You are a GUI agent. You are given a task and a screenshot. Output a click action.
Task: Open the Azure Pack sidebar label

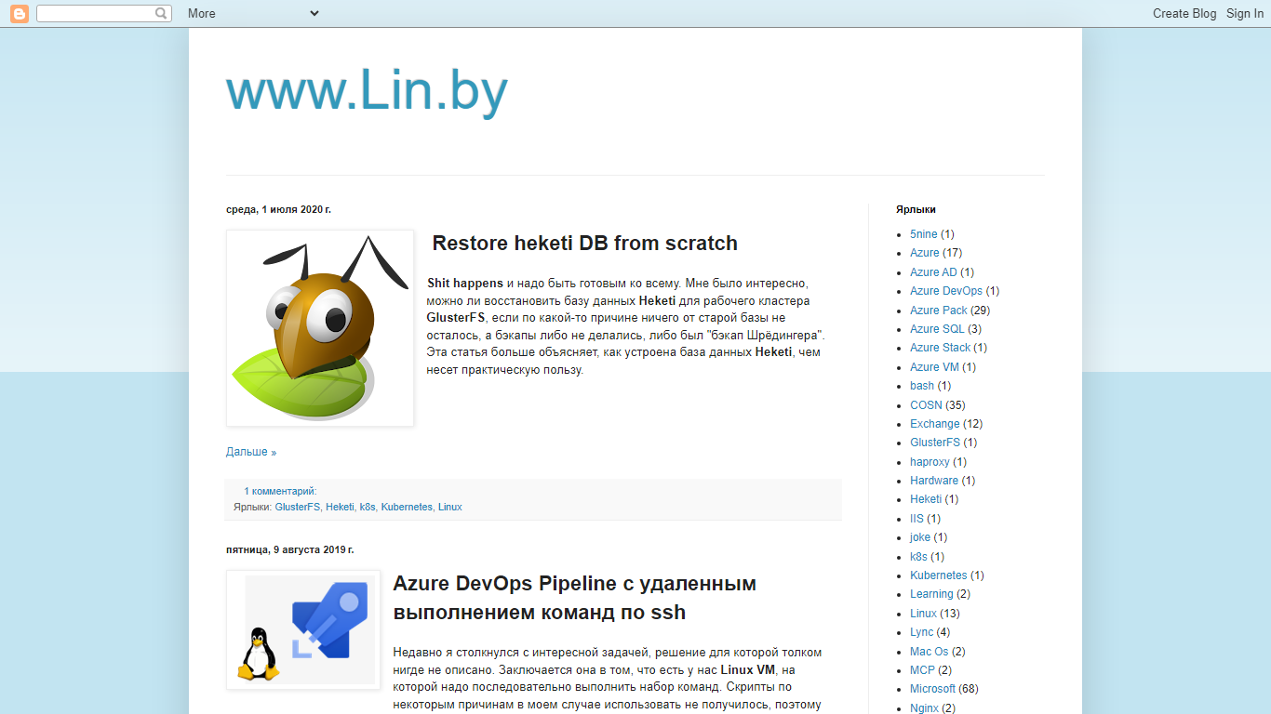[x=939, y=311]
